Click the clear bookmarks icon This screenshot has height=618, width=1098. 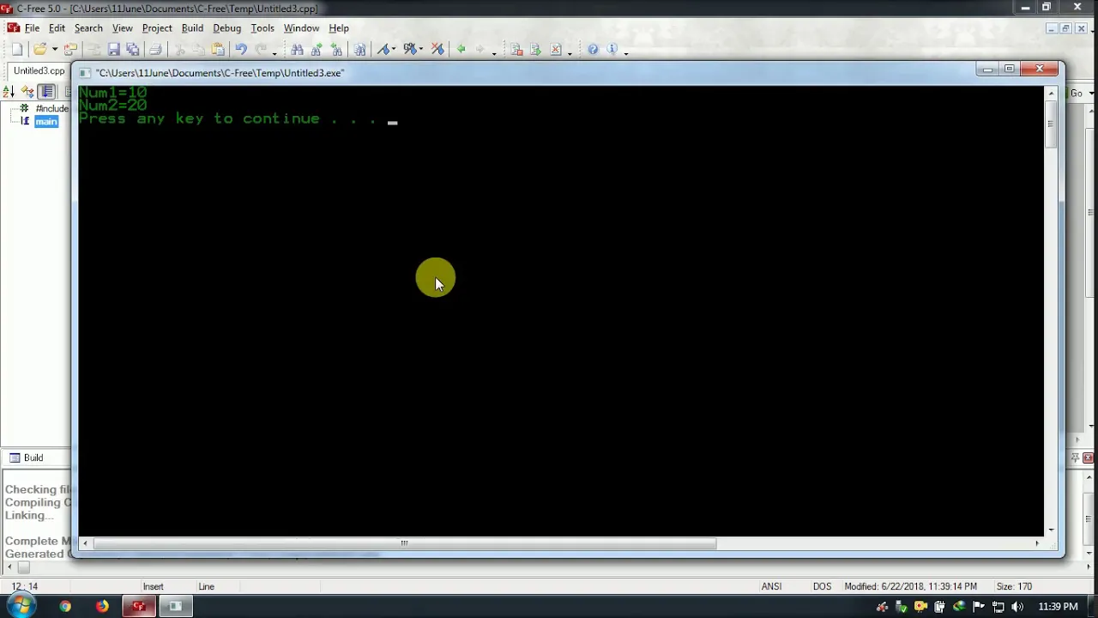point(437,50)
